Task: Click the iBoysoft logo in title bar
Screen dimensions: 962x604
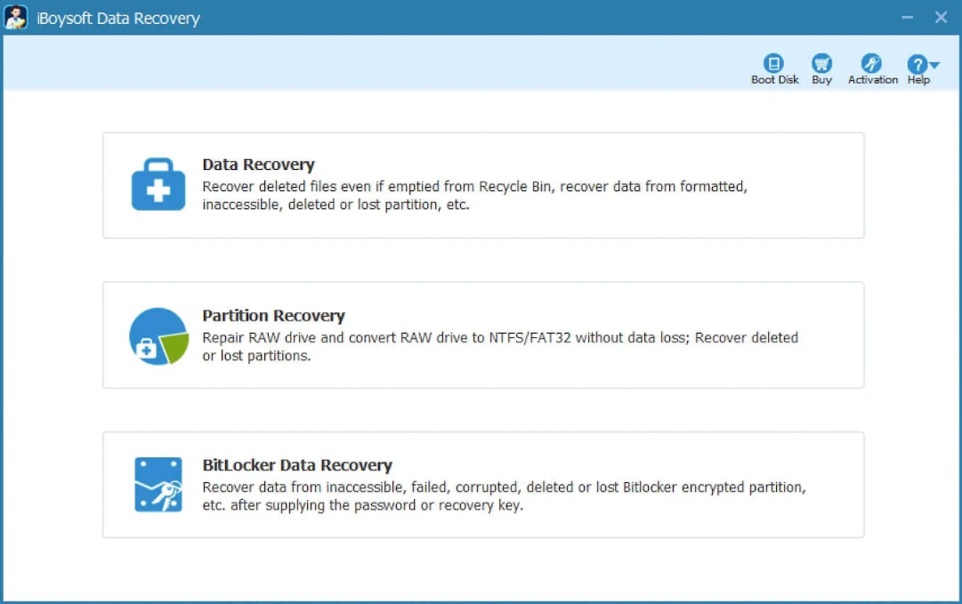Action: click(16, 17)
